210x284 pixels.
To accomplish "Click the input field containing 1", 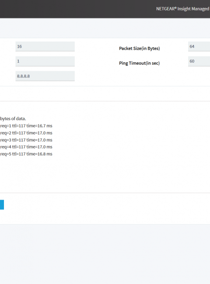I will click(x=45, y=61).
